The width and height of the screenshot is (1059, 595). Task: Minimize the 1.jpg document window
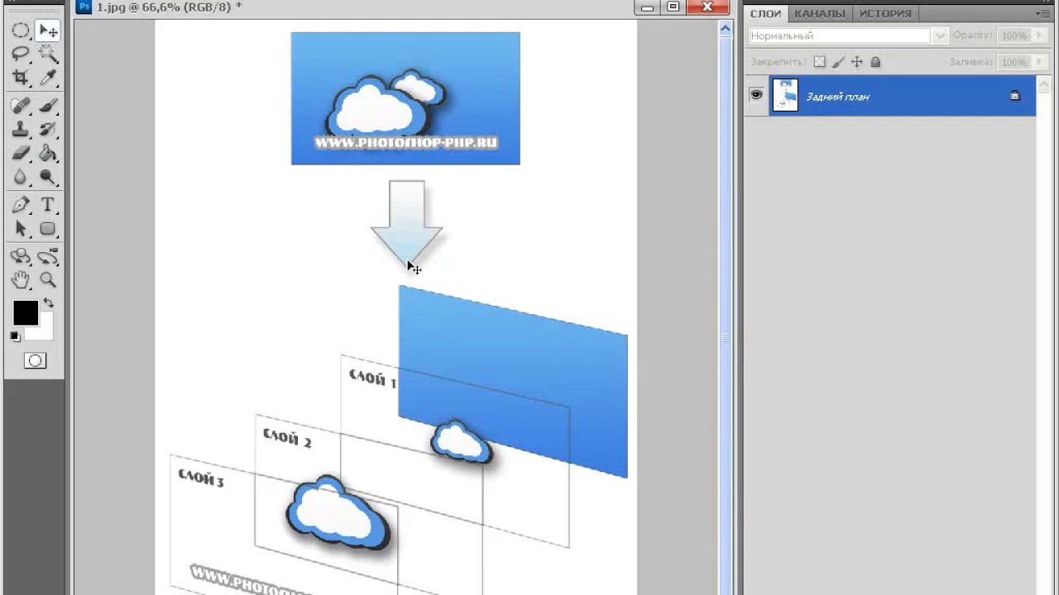coord(648,7)
